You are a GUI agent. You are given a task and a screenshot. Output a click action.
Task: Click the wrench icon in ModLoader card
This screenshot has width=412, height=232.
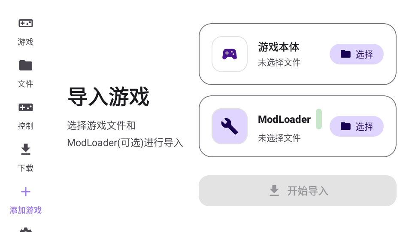(x=229, y=126)
